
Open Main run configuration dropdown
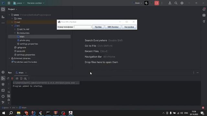click(x=137, y=3)
